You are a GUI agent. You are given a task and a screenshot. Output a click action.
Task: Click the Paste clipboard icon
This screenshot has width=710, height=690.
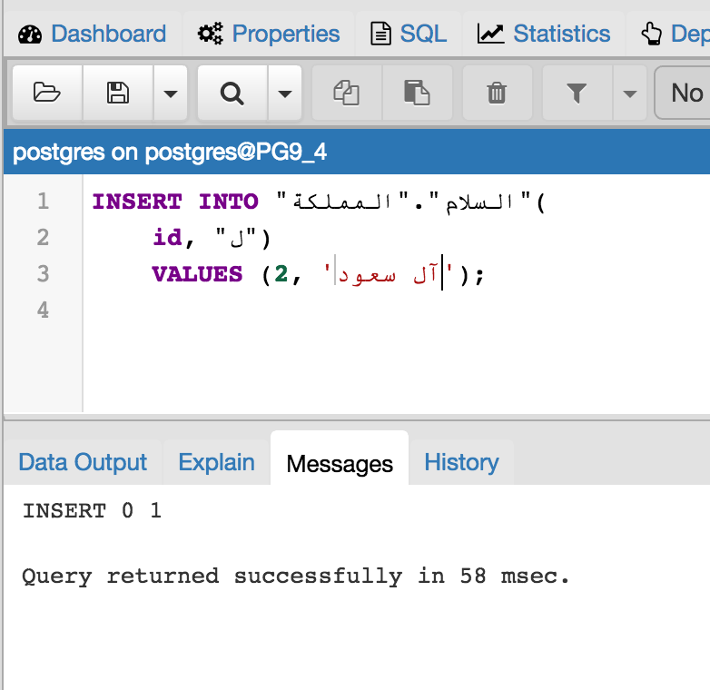coord(417,93)
